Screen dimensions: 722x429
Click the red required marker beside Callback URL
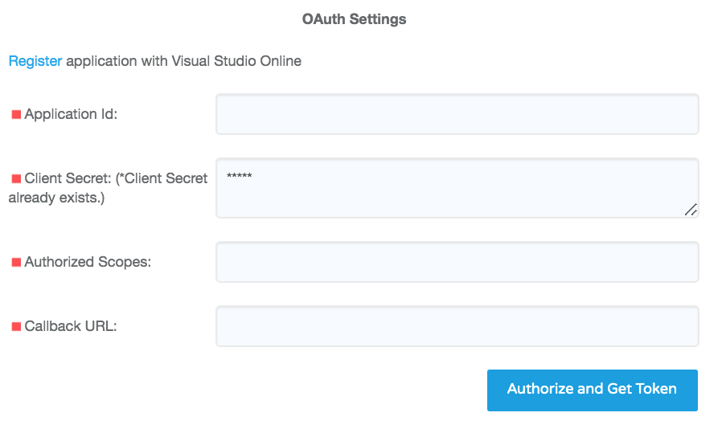(16, 327)
